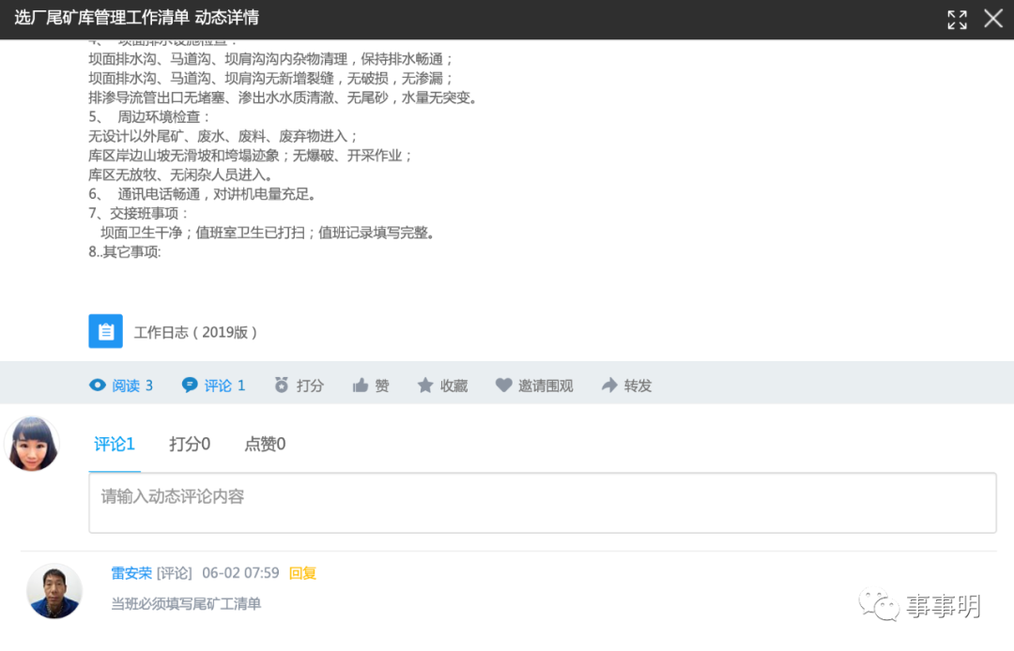Click the 阅读 3 eye icon
This screenshot has height=651, width=1014.
pyautogui.click(x=98, y=385)
